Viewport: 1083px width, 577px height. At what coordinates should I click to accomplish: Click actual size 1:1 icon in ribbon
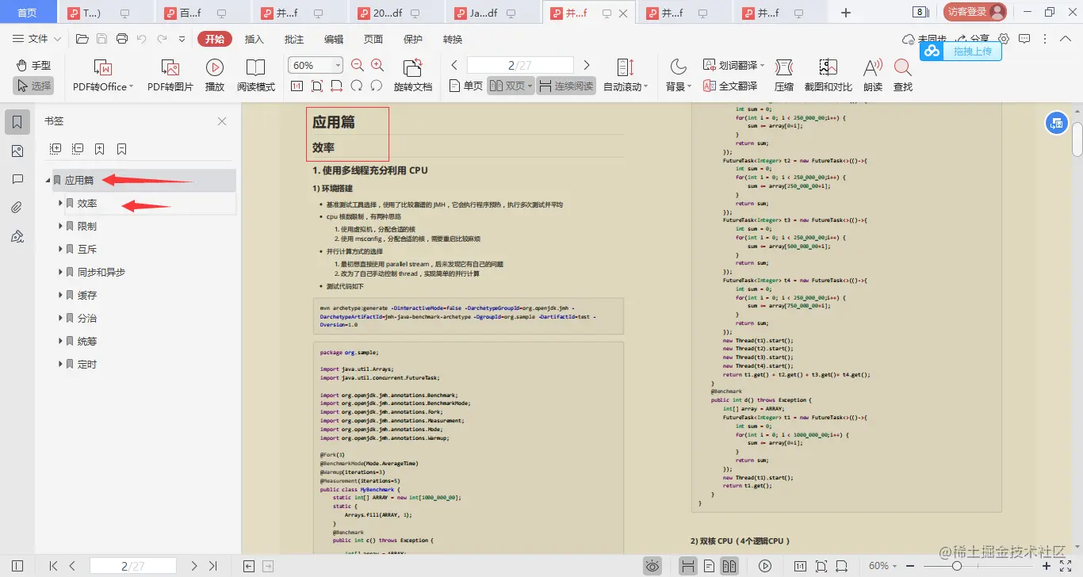tap(297, 86)
